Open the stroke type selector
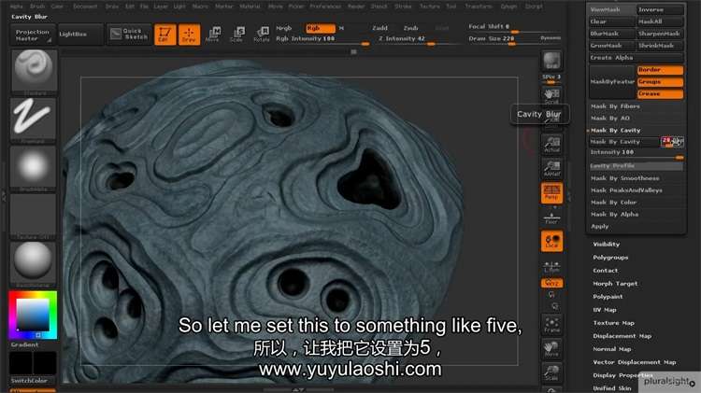The height and width of the screenshot is (393, 701). point(33,120)
